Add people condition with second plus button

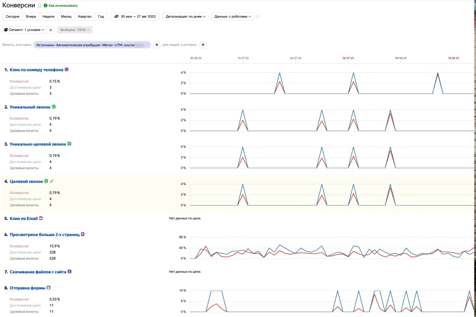coord(203,45)
